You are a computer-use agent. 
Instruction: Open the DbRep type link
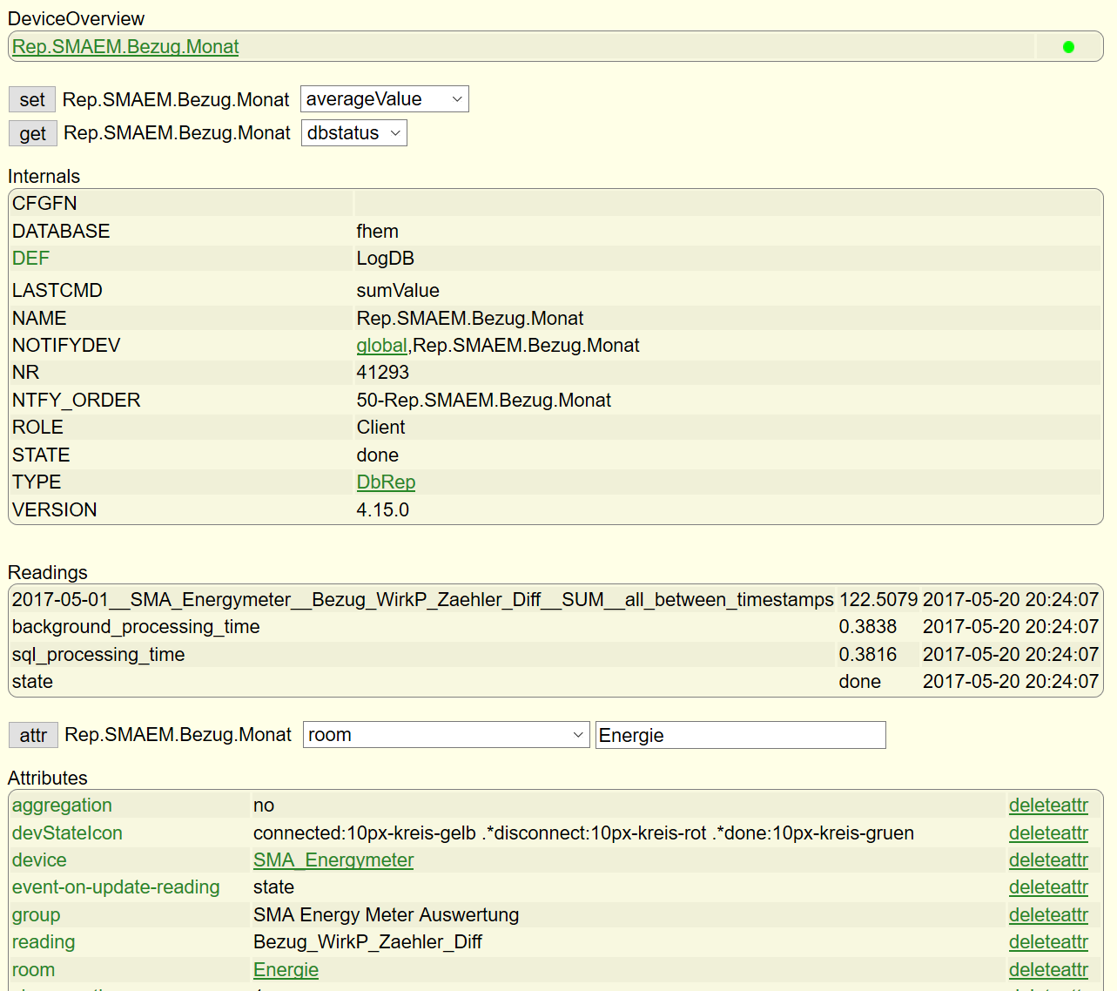(x=386, y=482)
